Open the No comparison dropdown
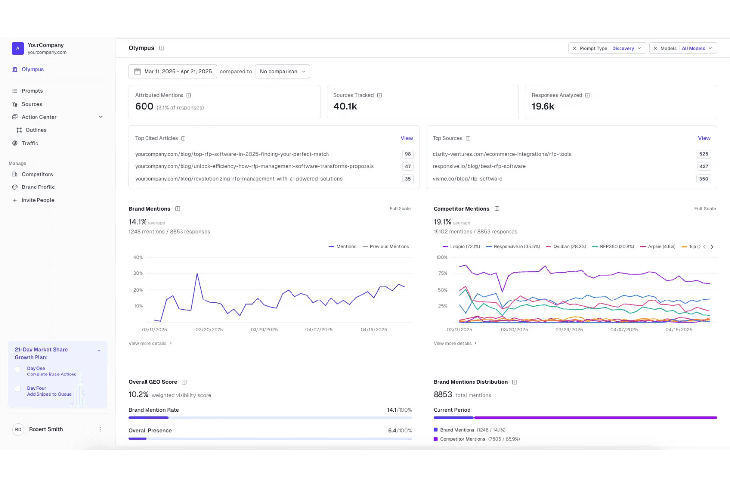730x487 pixels. click(x=283, y=71)
